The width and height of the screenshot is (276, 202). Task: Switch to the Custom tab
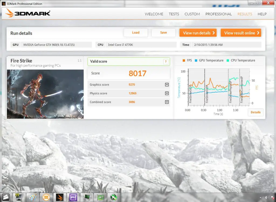(192, 14)
